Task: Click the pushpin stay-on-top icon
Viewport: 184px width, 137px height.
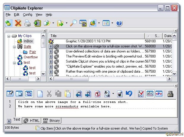Action: point(10,94)
